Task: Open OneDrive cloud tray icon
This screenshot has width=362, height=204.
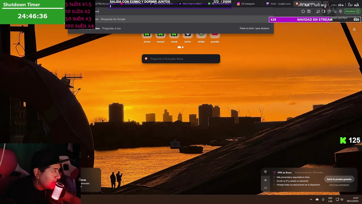Action: tap(317, 199)
